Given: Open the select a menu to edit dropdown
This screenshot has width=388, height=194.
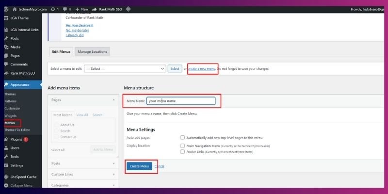Looking at the screenshot, I should 125,69.
